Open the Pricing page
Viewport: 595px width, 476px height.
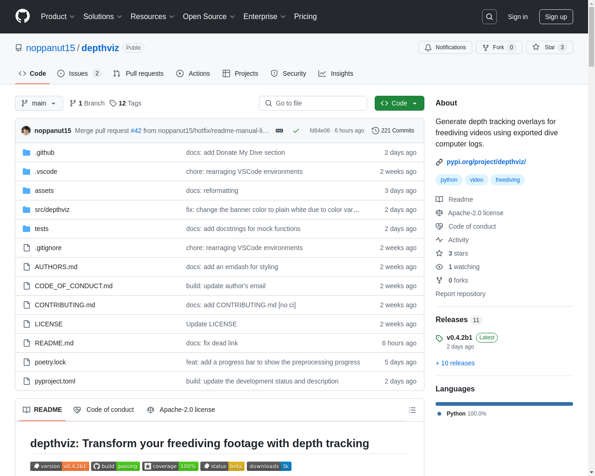pyautogui.click(x=305, y=17)
